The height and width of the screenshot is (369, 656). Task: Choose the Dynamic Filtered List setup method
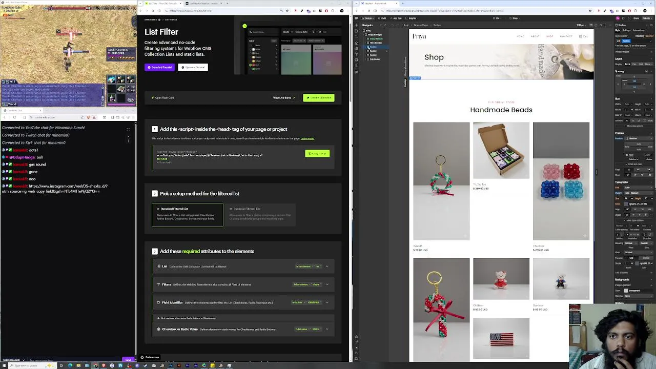tap(260, 215)
